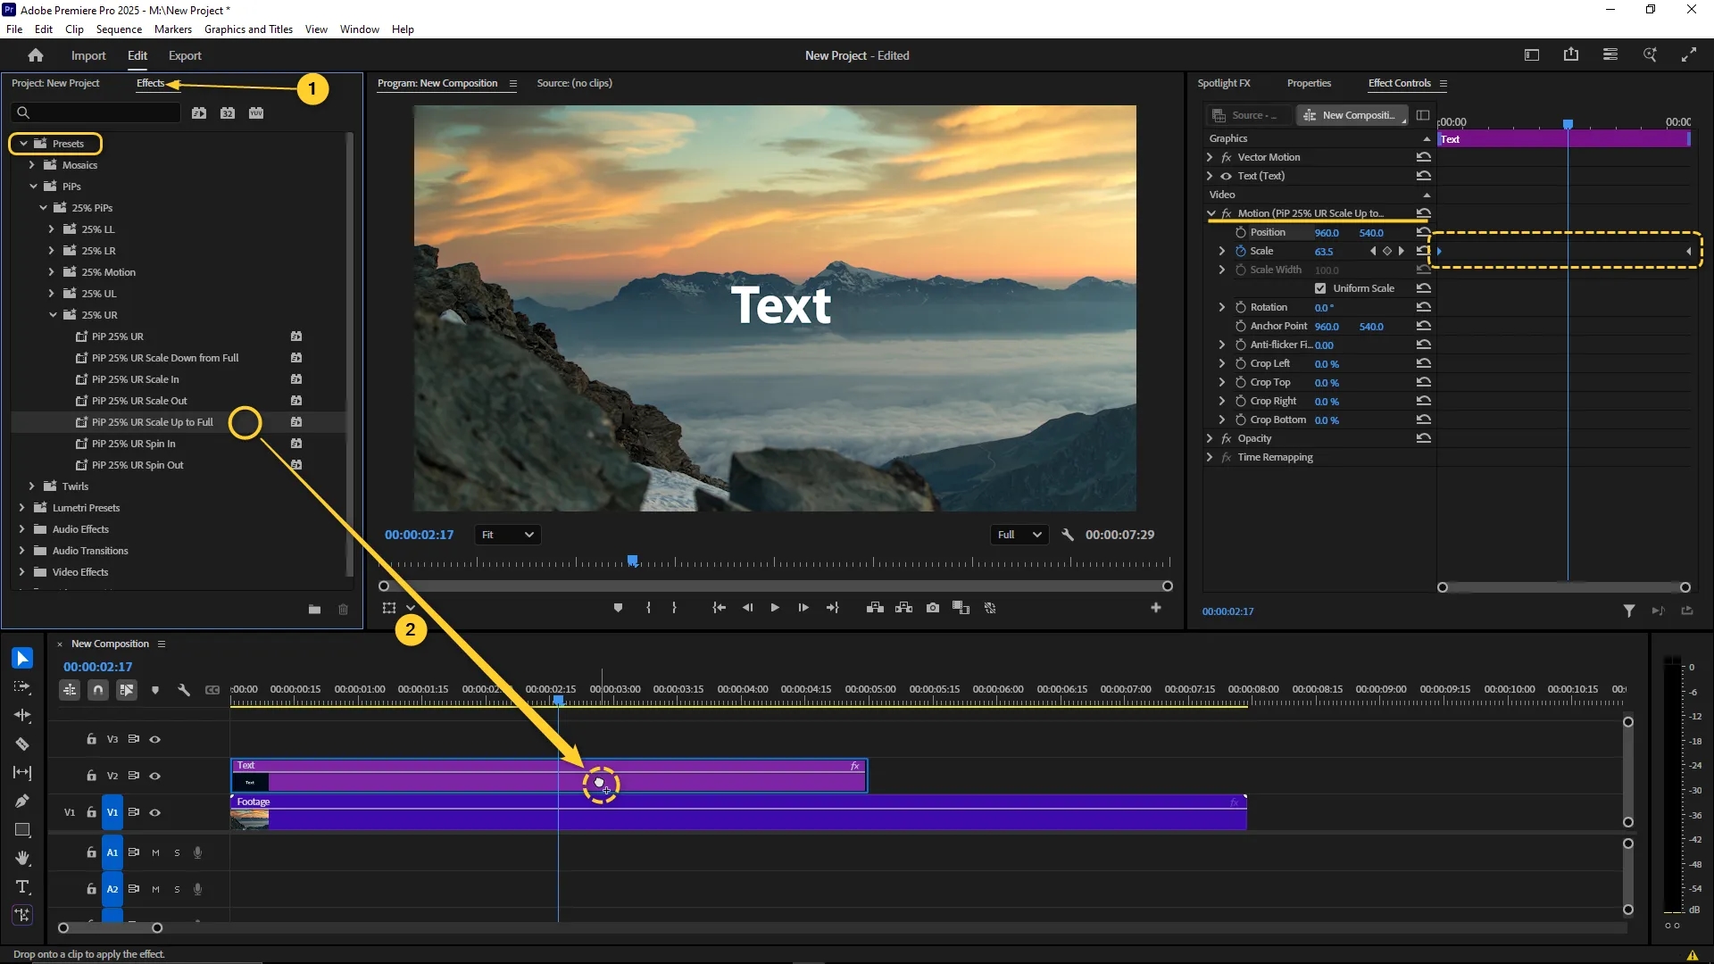Open the Markers menu

pos(172,29)
